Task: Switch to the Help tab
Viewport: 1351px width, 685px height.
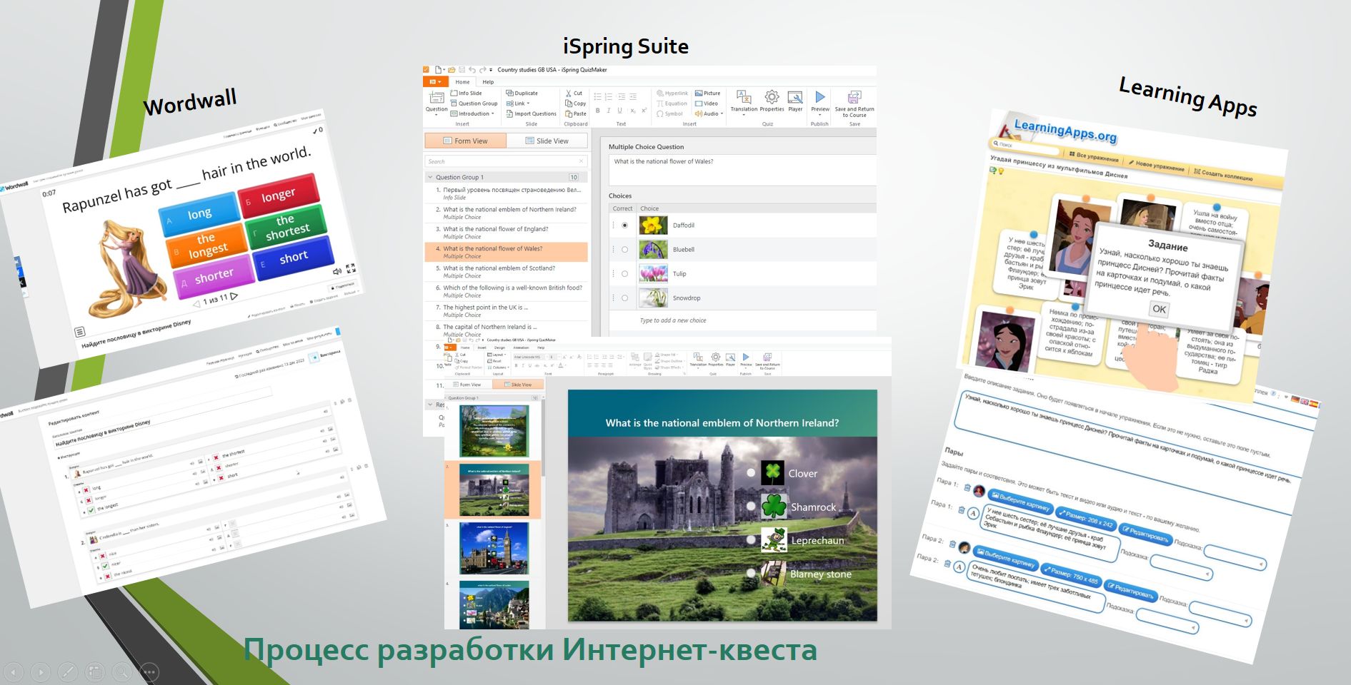Action: [x=489, y=82]
